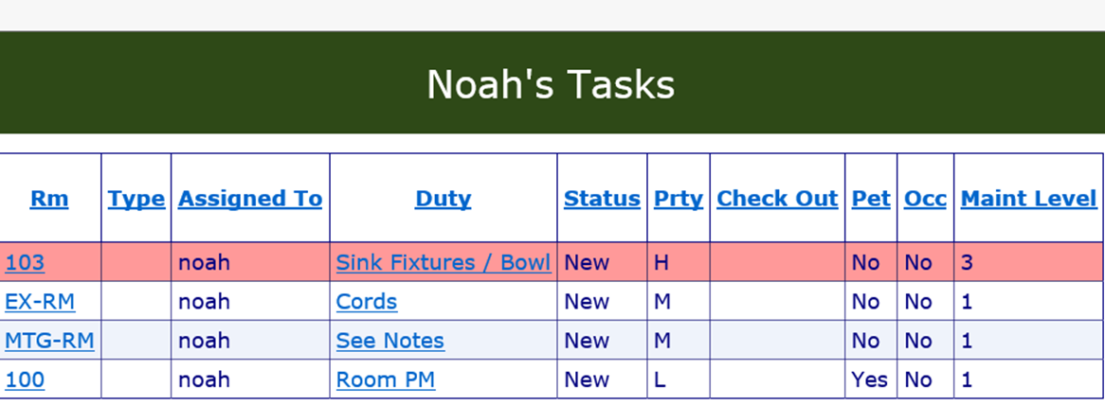
Task: Sort by Status column header
Action: click(602, 199)
